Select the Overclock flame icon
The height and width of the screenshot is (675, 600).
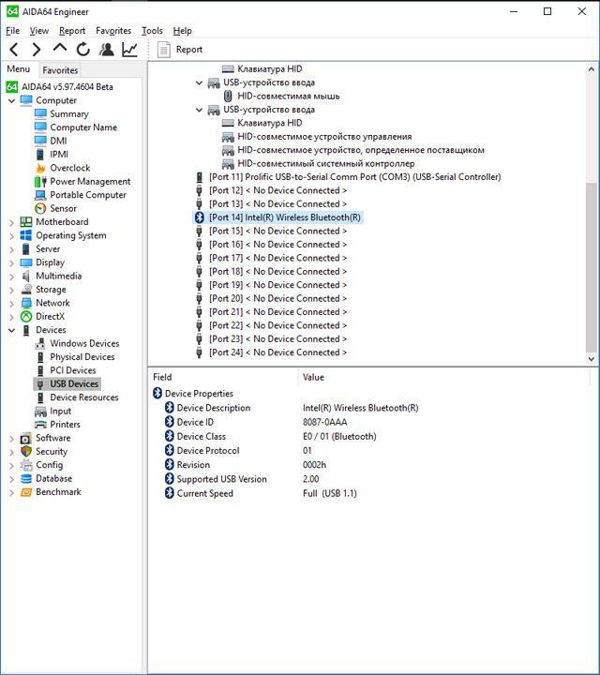(x=40, y=168)
